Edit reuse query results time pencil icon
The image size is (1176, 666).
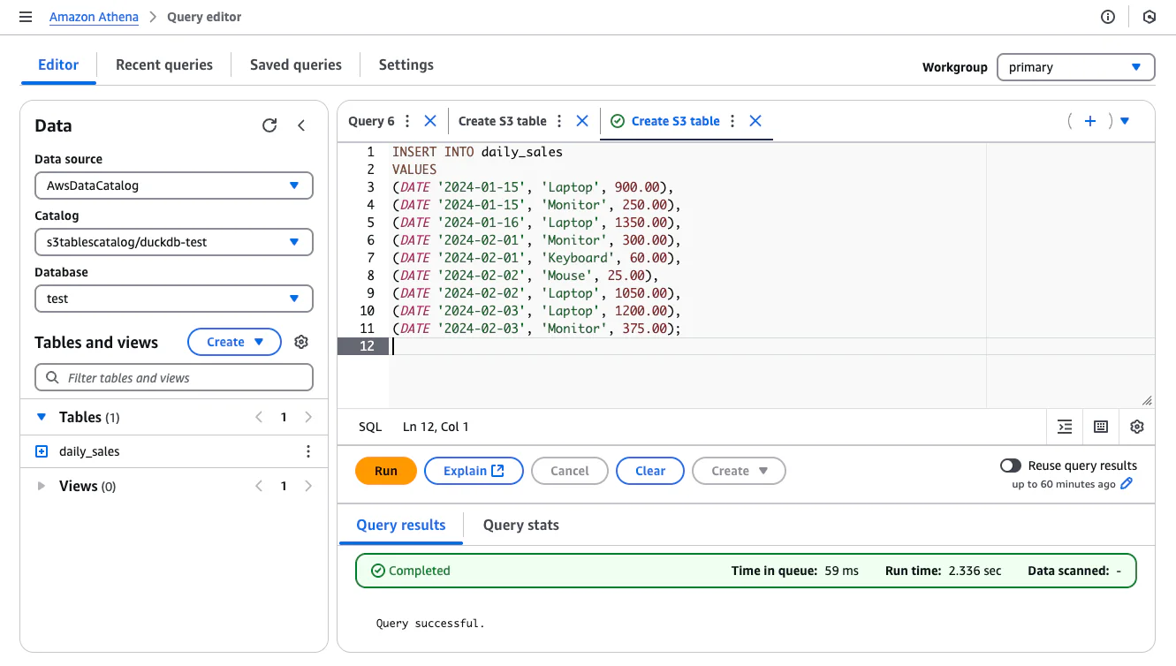click(1127, 484)
